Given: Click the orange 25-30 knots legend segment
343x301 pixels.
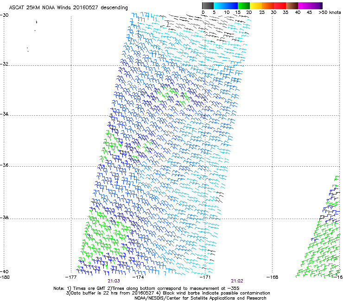Looking at the screenshot, I should (x=268, y=6).
